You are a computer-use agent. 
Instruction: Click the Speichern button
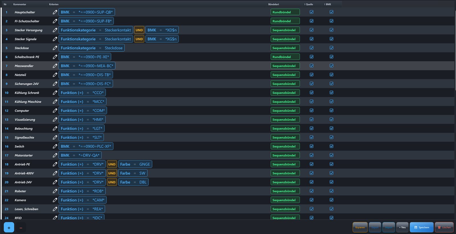click(422, 227)
